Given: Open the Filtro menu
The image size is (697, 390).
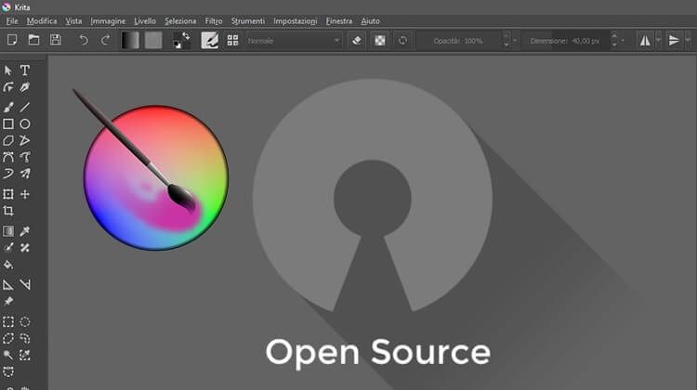Looking at the screenshot, I should (214, 20).
